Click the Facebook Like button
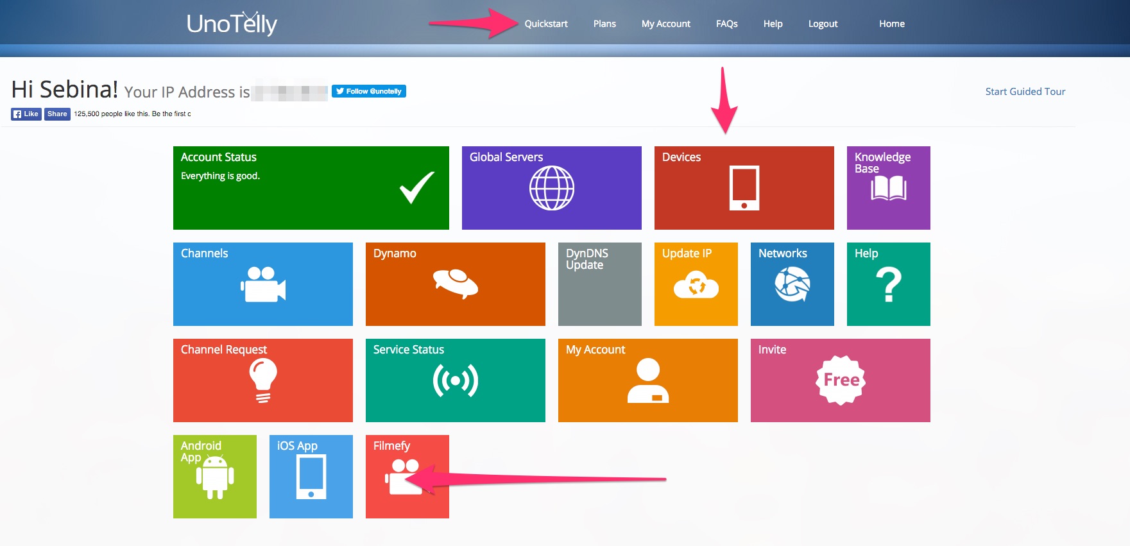Image resolution: width=1130 pixels, height=546 pixels. pyautogui.click(x=26, y=114)
